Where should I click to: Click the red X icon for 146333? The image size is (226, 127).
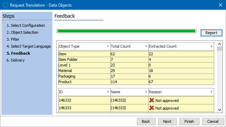pyautogui.click(x=152, y=108)
